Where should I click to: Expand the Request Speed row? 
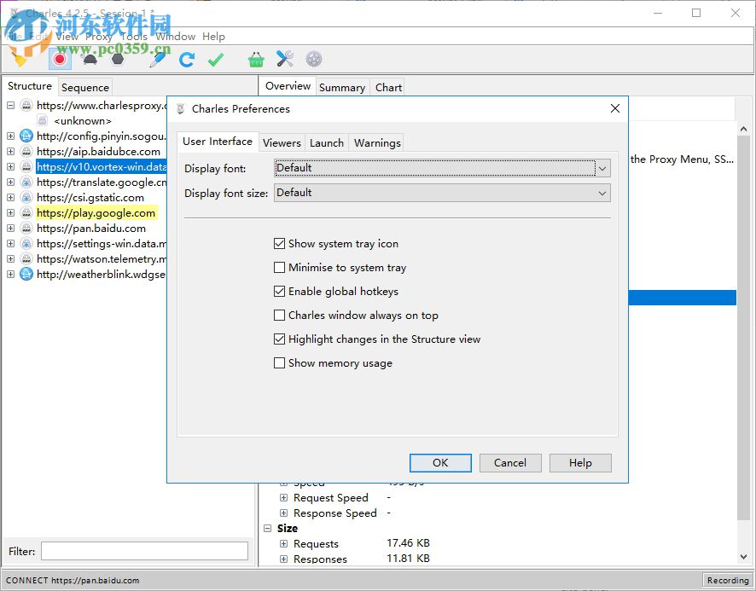(283, 497)
